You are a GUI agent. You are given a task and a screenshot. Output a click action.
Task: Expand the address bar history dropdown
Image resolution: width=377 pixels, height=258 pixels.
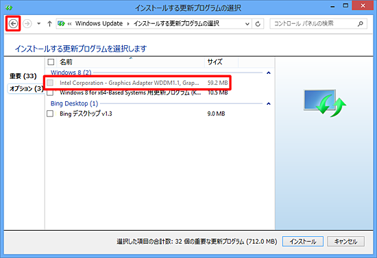tap(247, 24)
